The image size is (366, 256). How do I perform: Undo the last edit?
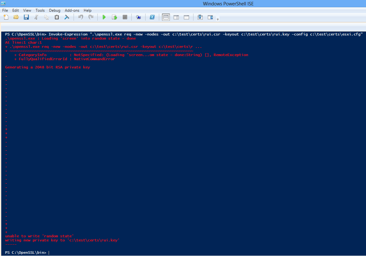[81, 17]
